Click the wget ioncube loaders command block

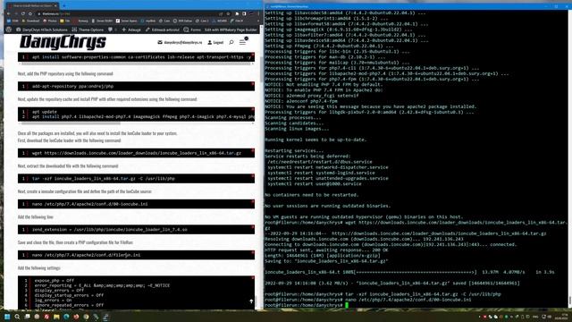click(x=136, y=153)
